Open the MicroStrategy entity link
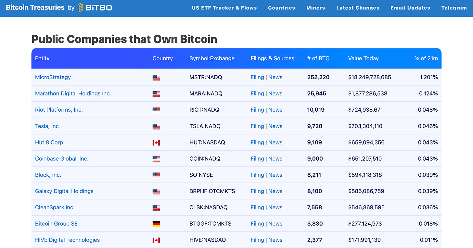The image size is (473, 248). tap(53, 77)
